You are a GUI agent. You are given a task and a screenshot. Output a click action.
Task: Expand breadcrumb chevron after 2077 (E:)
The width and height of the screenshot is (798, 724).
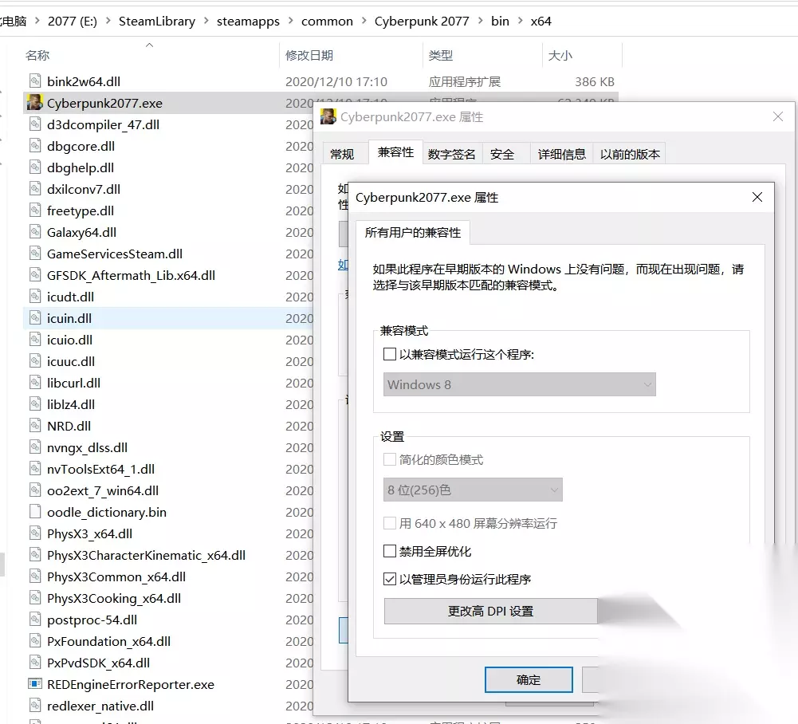point(108,21)
